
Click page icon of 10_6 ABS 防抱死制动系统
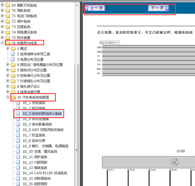pos(18,130)
